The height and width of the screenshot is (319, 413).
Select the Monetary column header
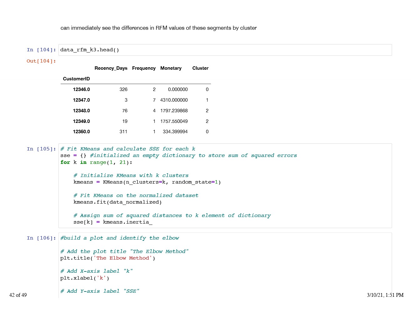(171, 68)
